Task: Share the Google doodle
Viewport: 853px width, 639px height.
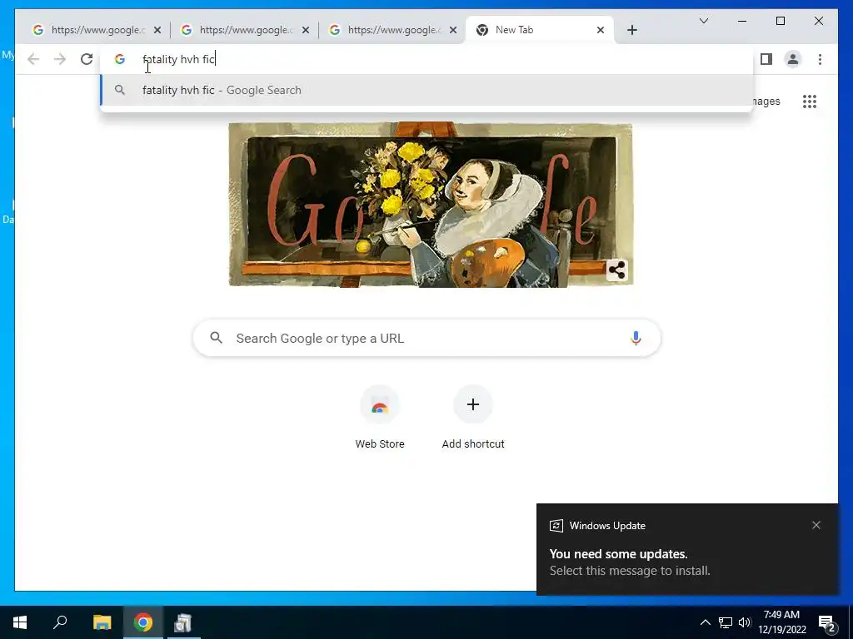Action: click(x=617, y=270)
